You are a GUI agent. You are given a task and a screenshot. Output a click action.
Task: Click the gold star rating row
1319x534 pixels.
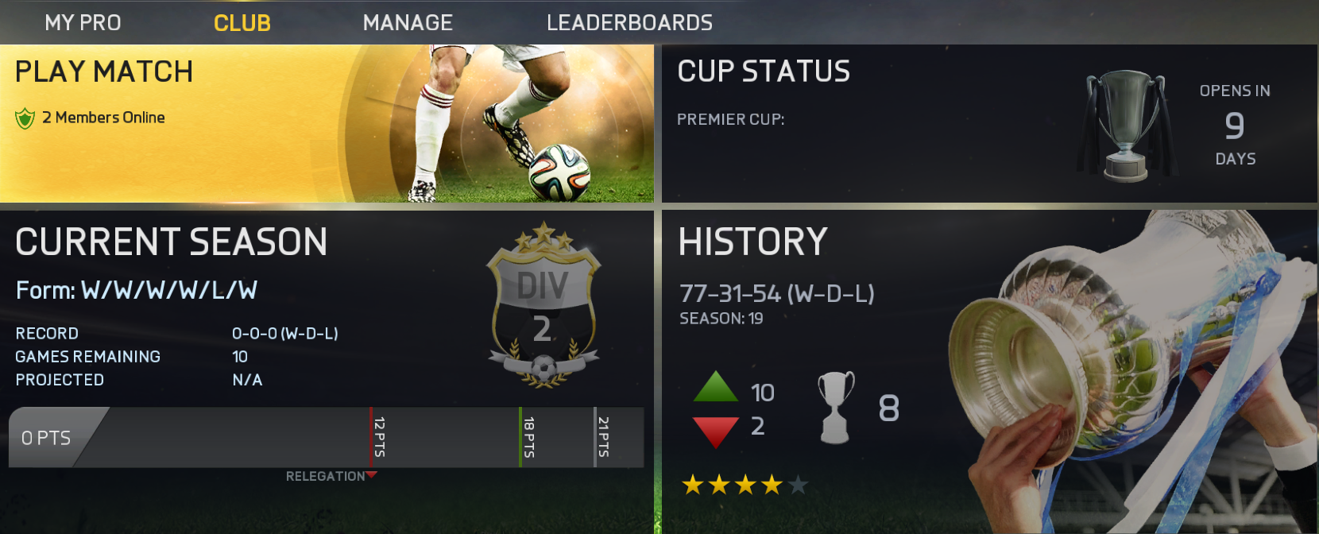tap(745, 485)
